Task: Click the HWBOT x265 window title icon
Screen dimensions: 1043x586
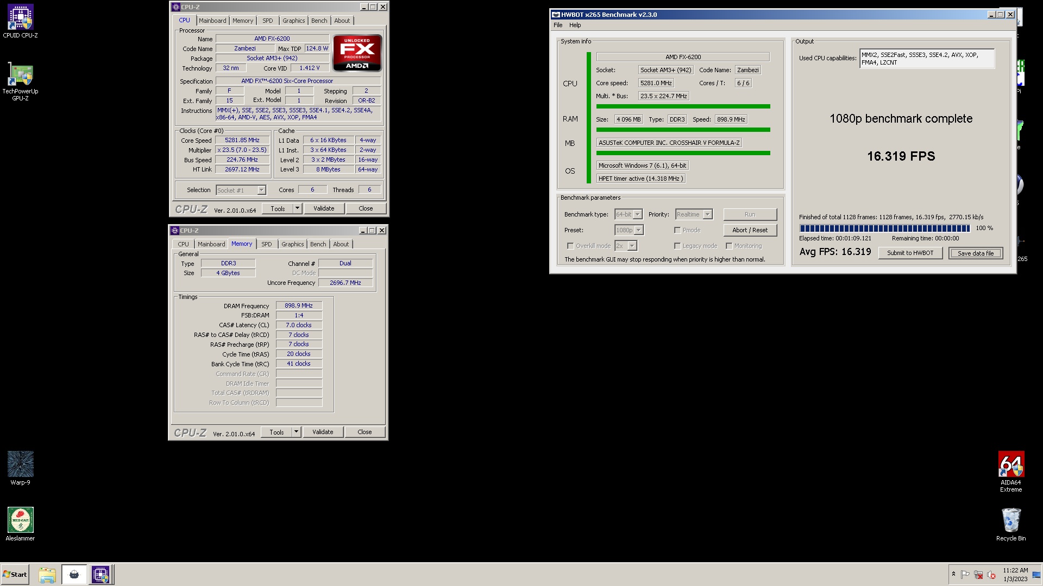Action: point(556,15)
